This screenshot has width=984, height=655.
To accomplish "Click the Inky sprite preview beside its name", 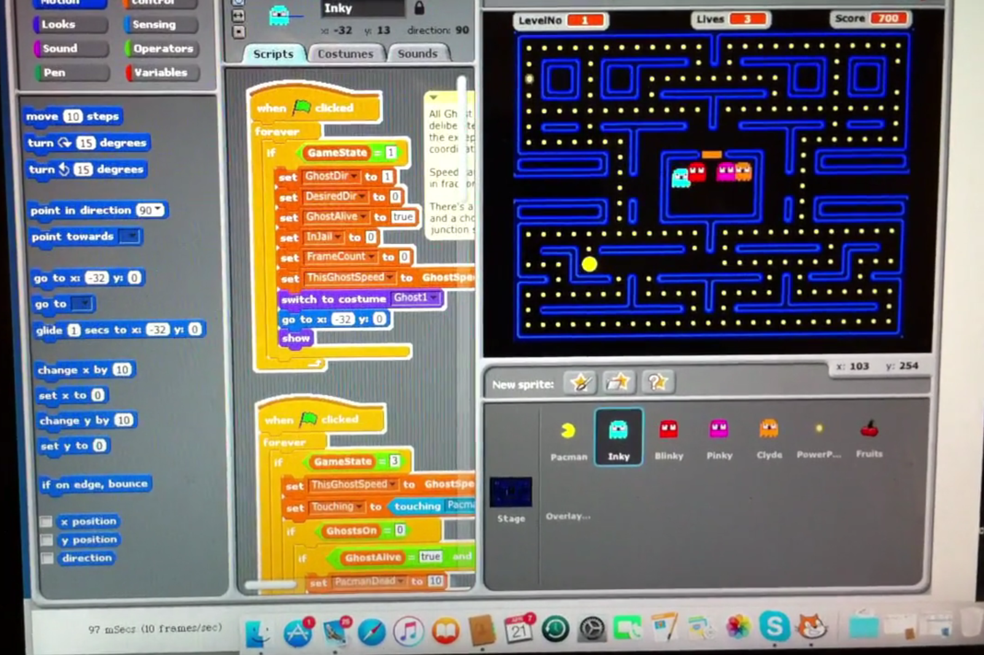I will [280, 15].
